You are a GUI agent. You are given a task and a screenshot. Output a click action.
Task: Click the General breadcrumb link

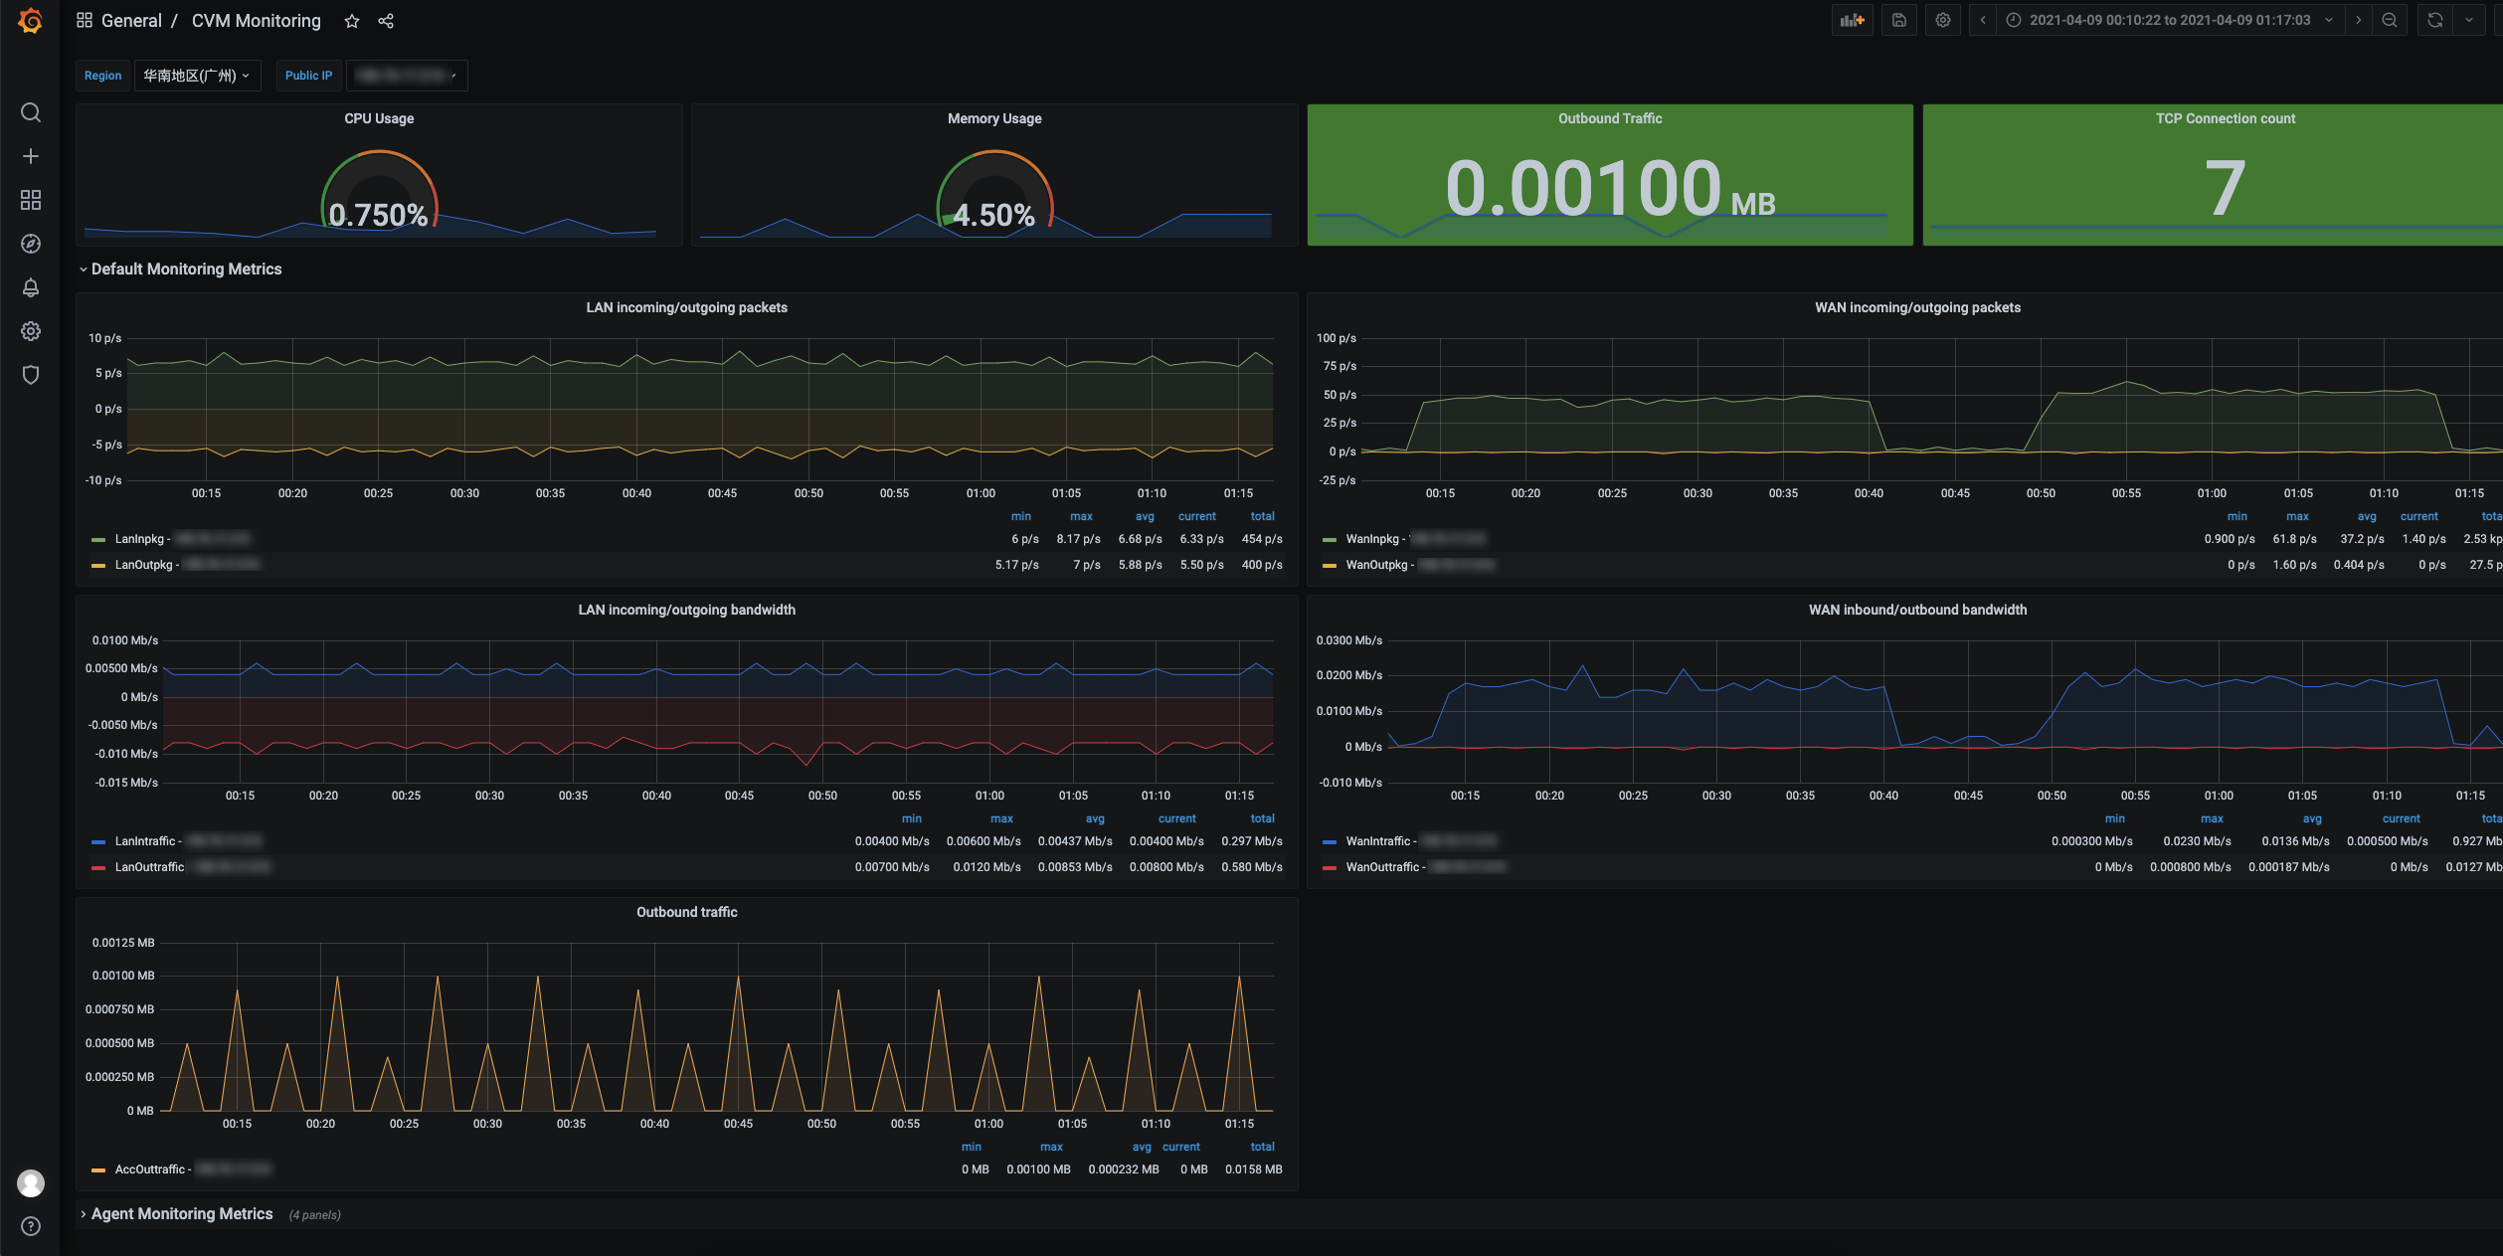point(131,21)
